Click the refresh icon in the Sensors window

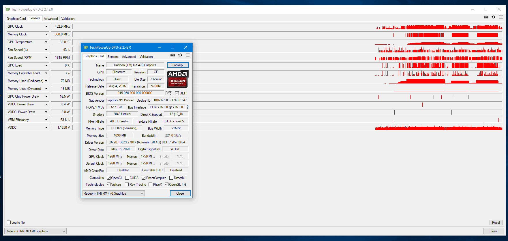[x=494, y=17]
